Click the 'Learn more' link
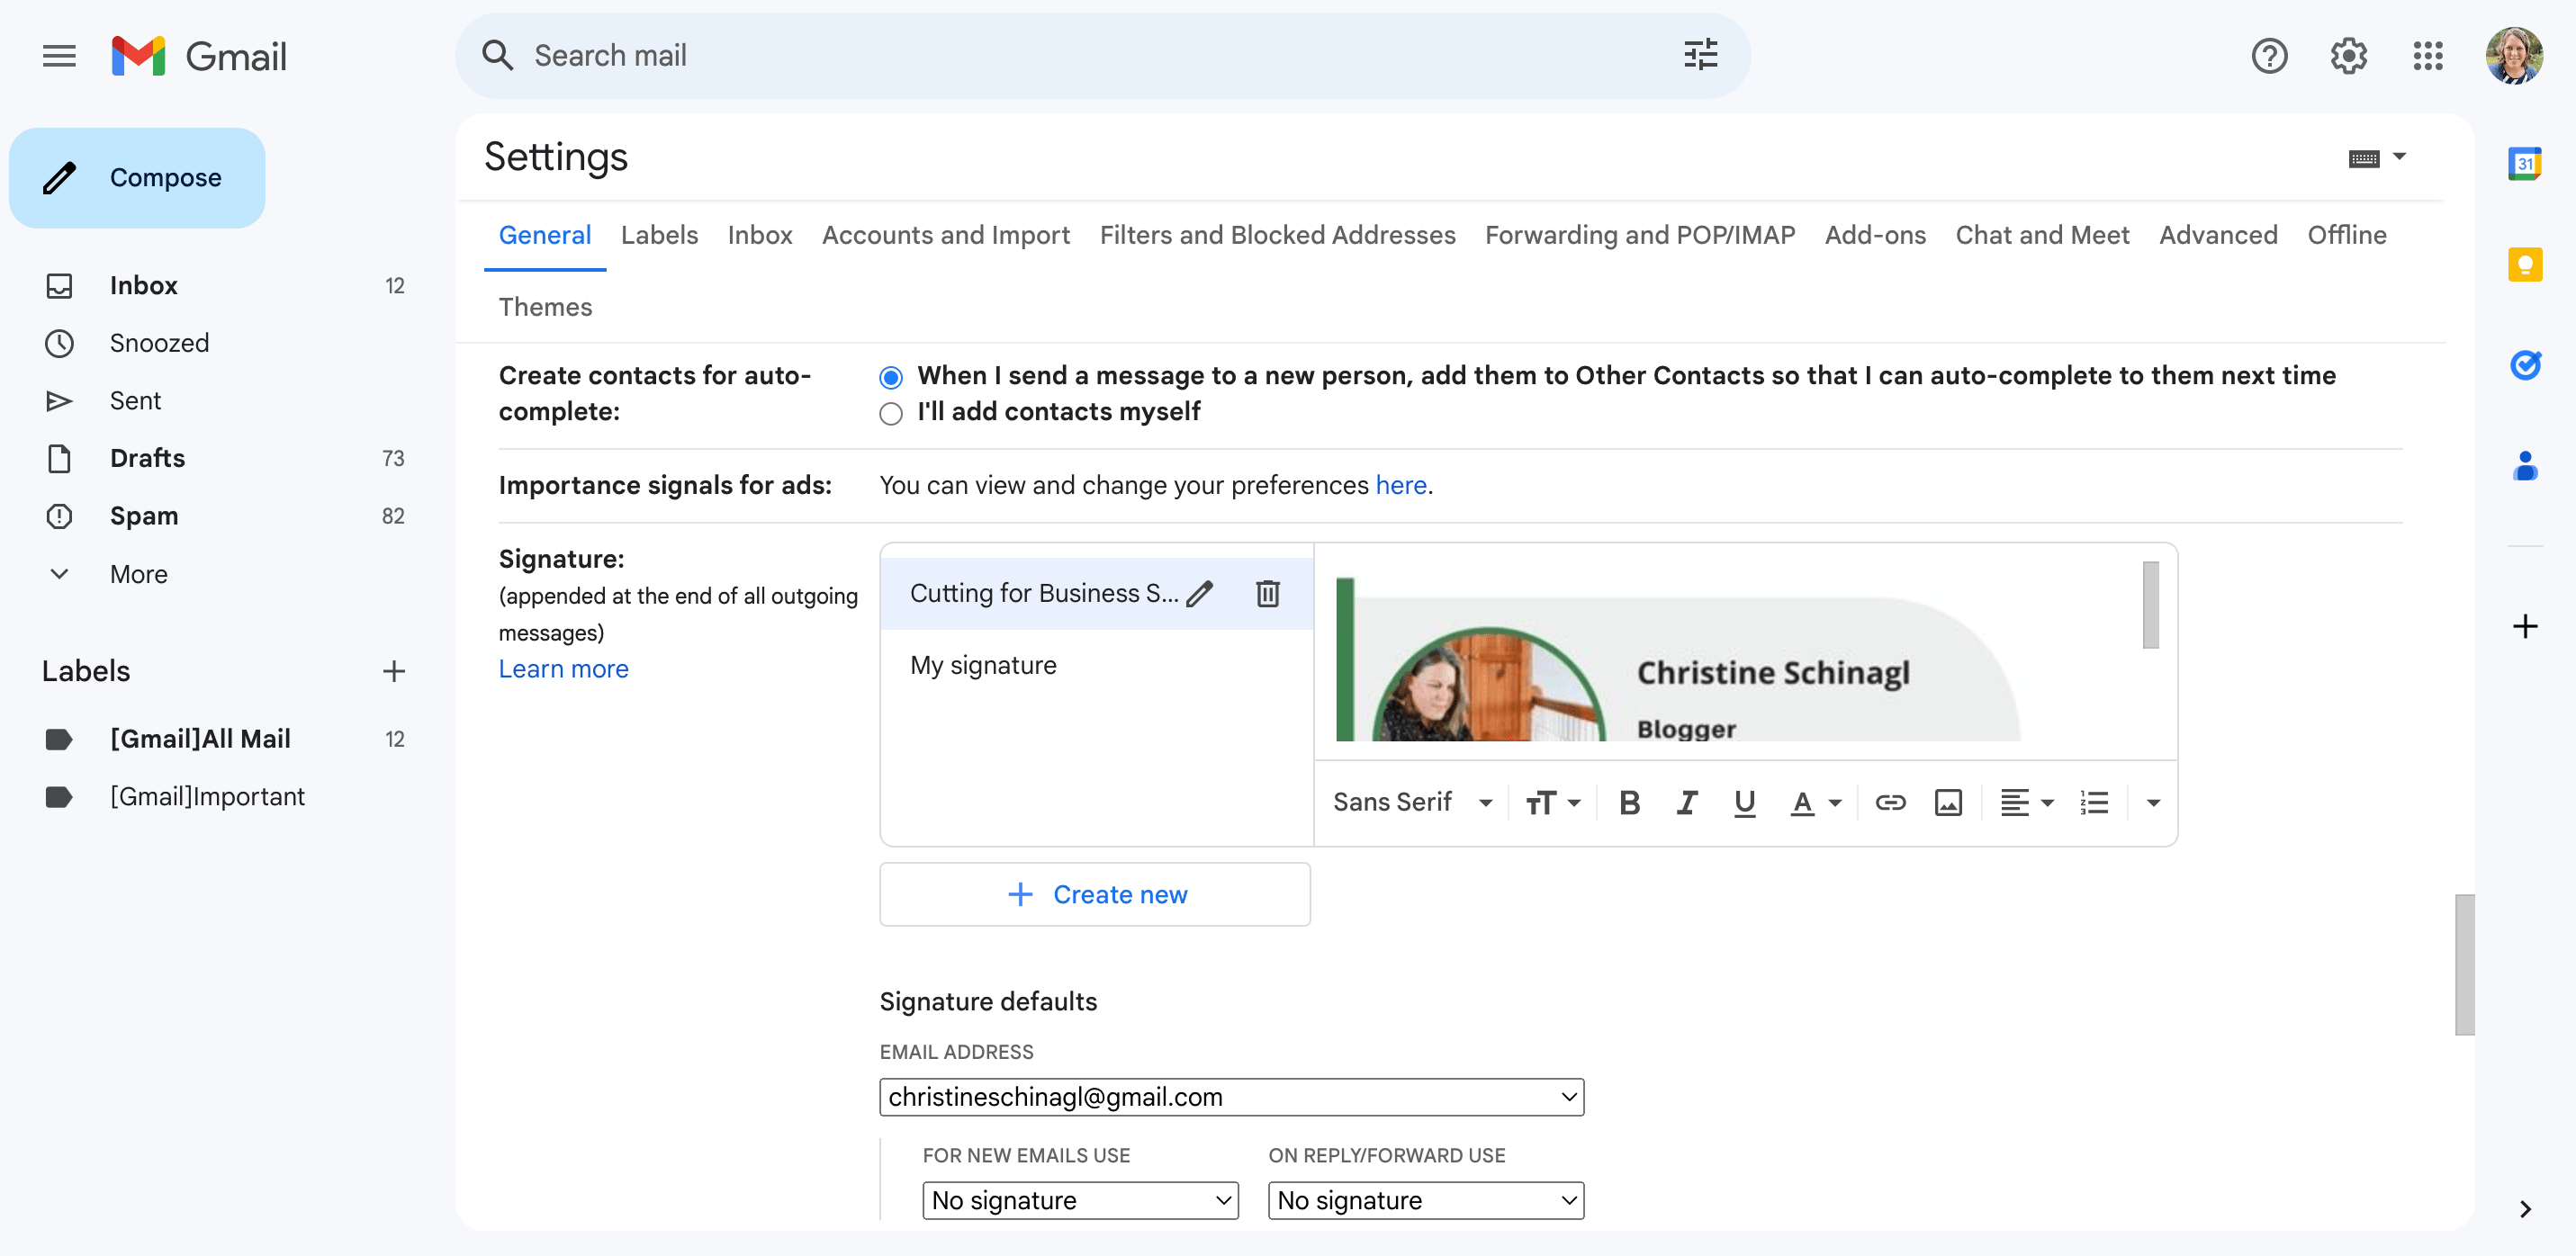This screenshot has height=1256, width=2576. pos(563,668)
